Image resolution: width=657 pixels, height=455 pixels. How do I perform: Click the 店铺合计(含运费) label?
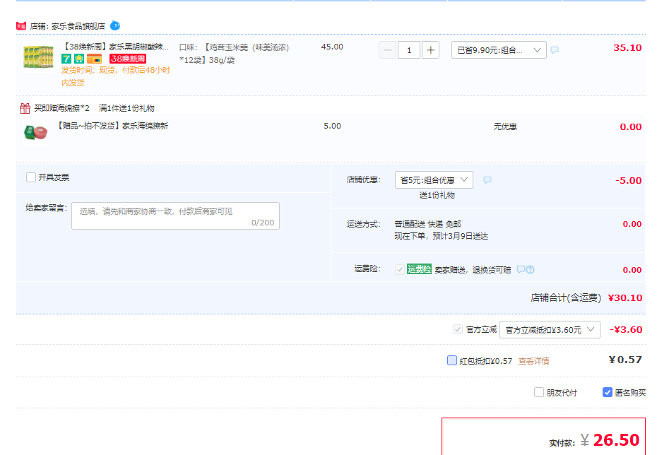tap(566, 298)
